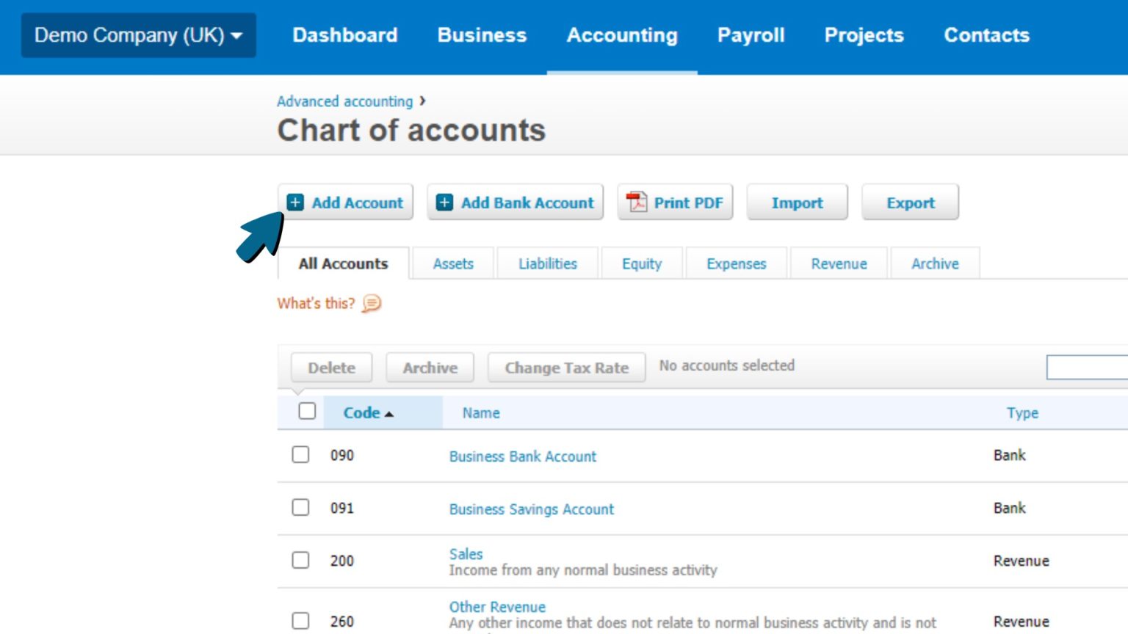
Task: Click the plus icon on Add Account
Action: (x=297, y=202)
